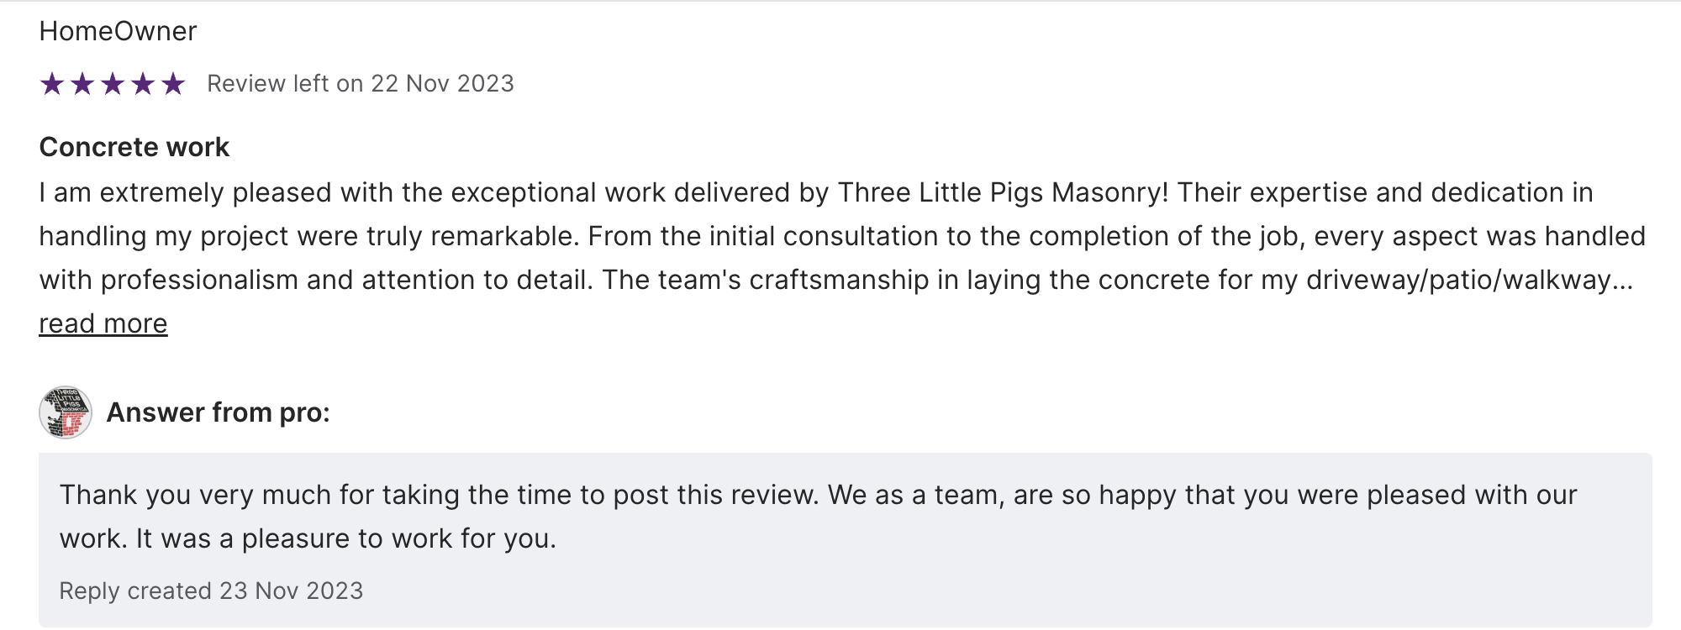Click the word 'driveway/patio/walkway' in the review
1681x630 pixels.
[x=1458, y=280]
